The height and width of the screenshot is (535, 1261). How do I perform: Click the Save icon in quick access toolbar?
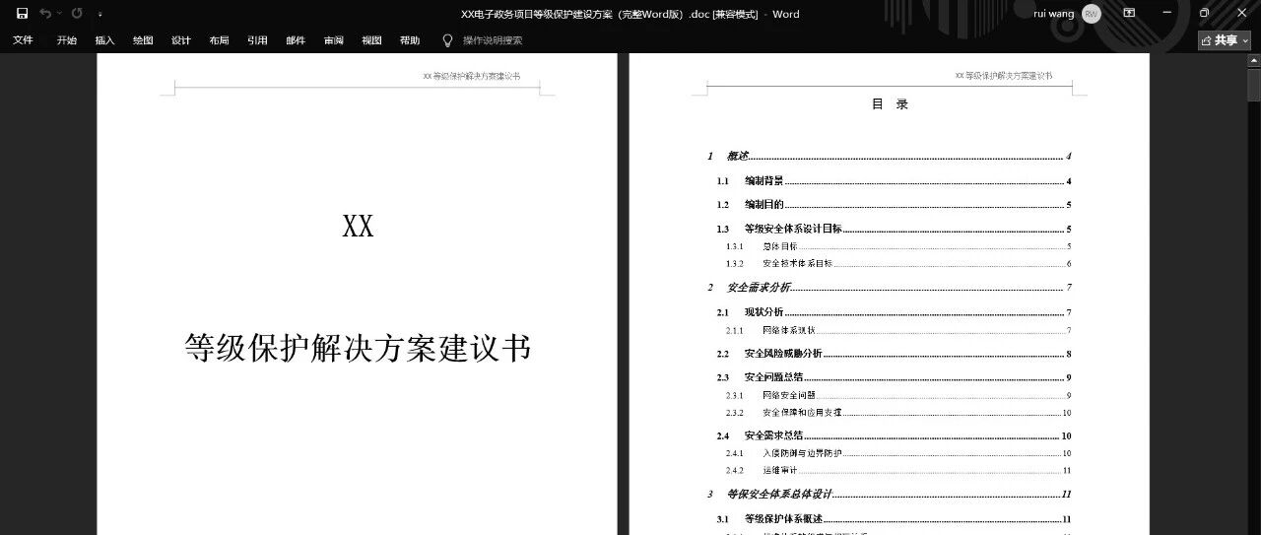pyautogui.click(x=22, y=14)
